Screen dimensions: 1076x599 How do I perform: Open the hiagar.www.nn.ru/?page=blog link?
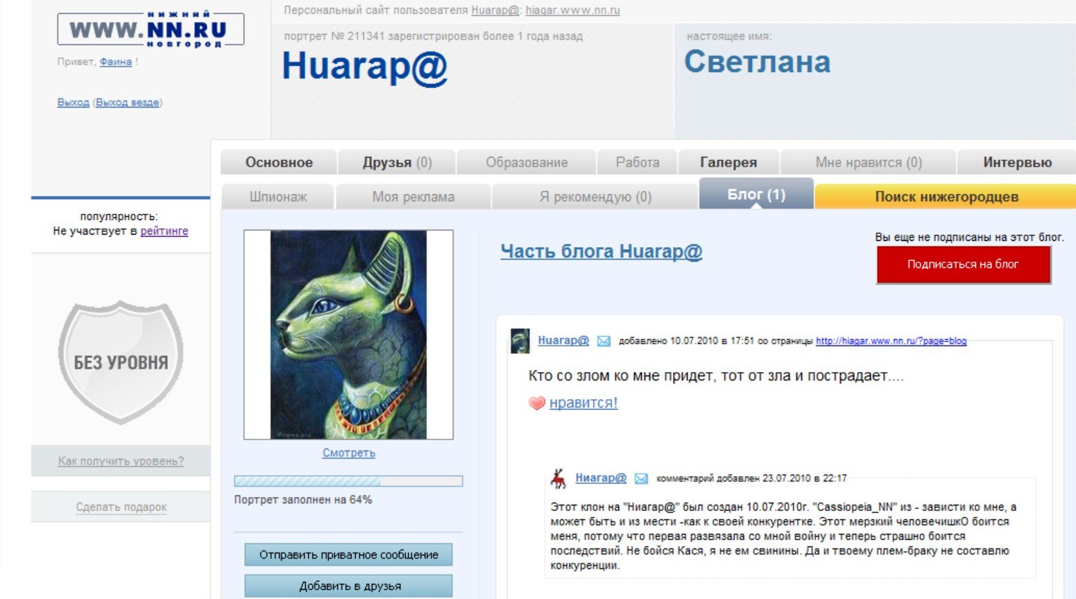(891, 341)
